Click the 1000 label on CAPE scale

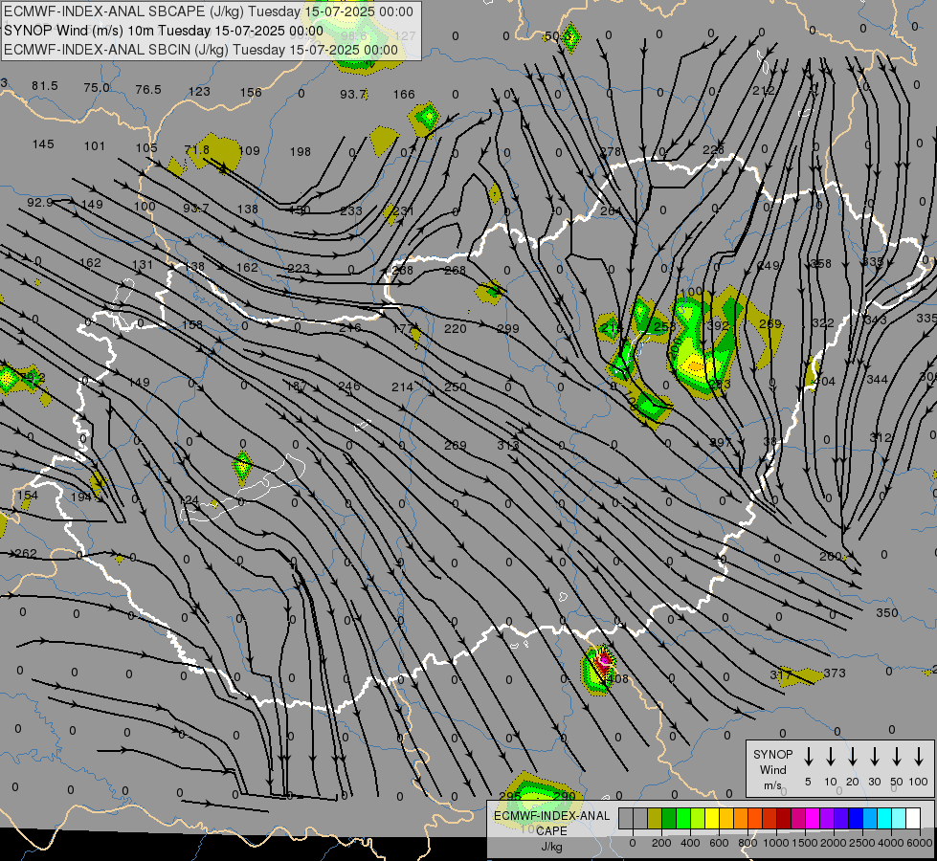[776, 843]
